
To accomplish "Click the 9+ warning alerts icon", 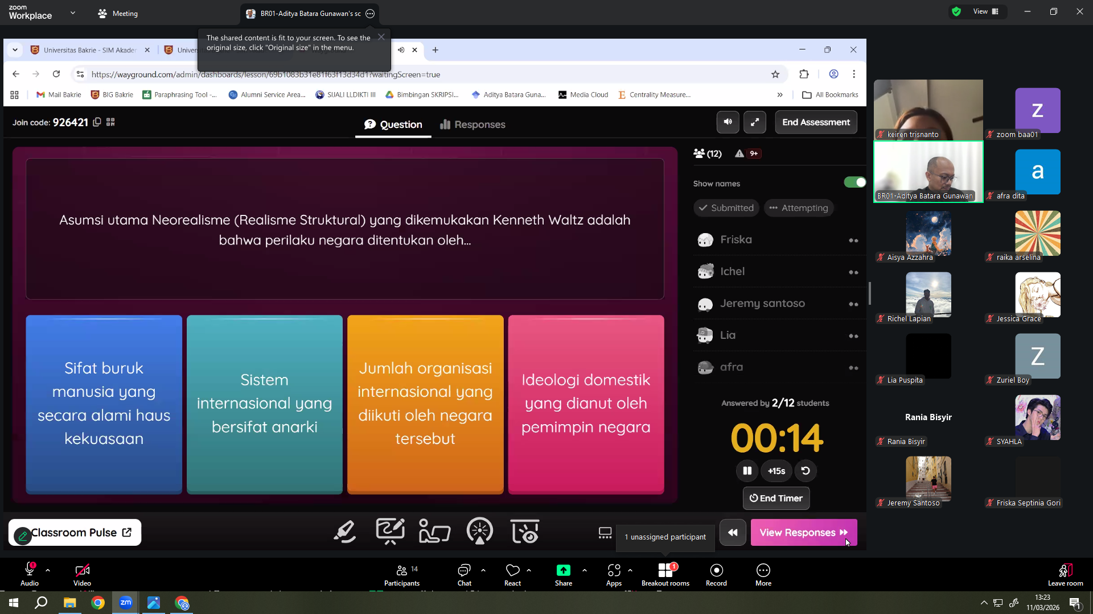I will 748,153.
